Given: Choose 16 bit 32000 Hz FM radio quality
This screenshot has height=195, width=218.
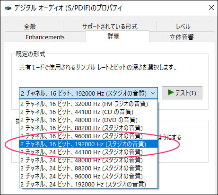Looking at the screenshot, I should (x=88, y=104).
